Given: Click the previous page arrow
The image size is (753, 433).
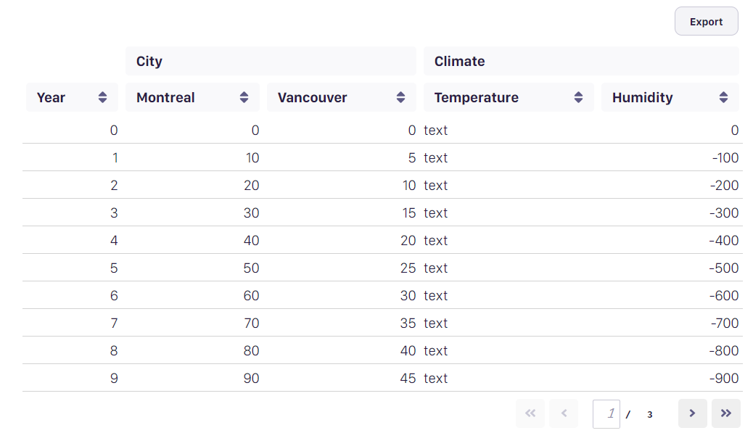Looking at the screenshot, I should point(564,413).
